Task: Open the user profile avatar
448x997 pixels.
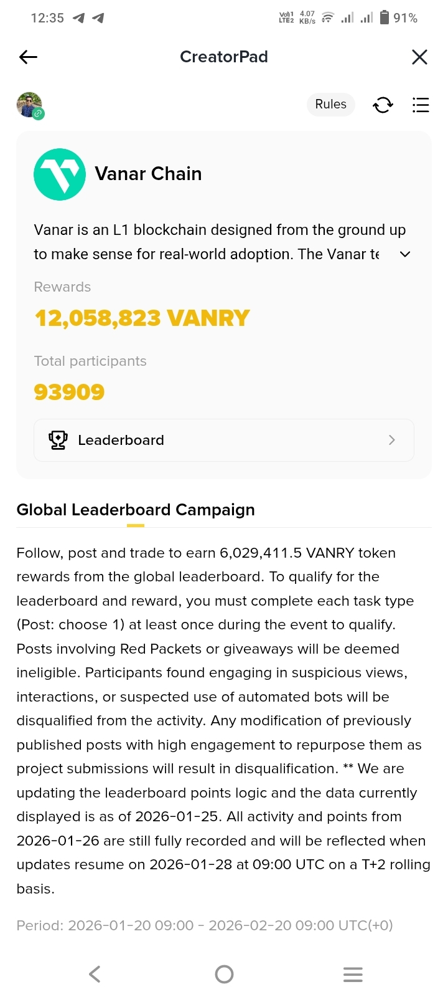Action: tap(29, 105)
